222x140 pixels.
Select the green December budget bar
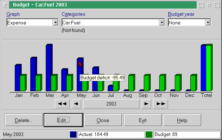pos(193,83)
